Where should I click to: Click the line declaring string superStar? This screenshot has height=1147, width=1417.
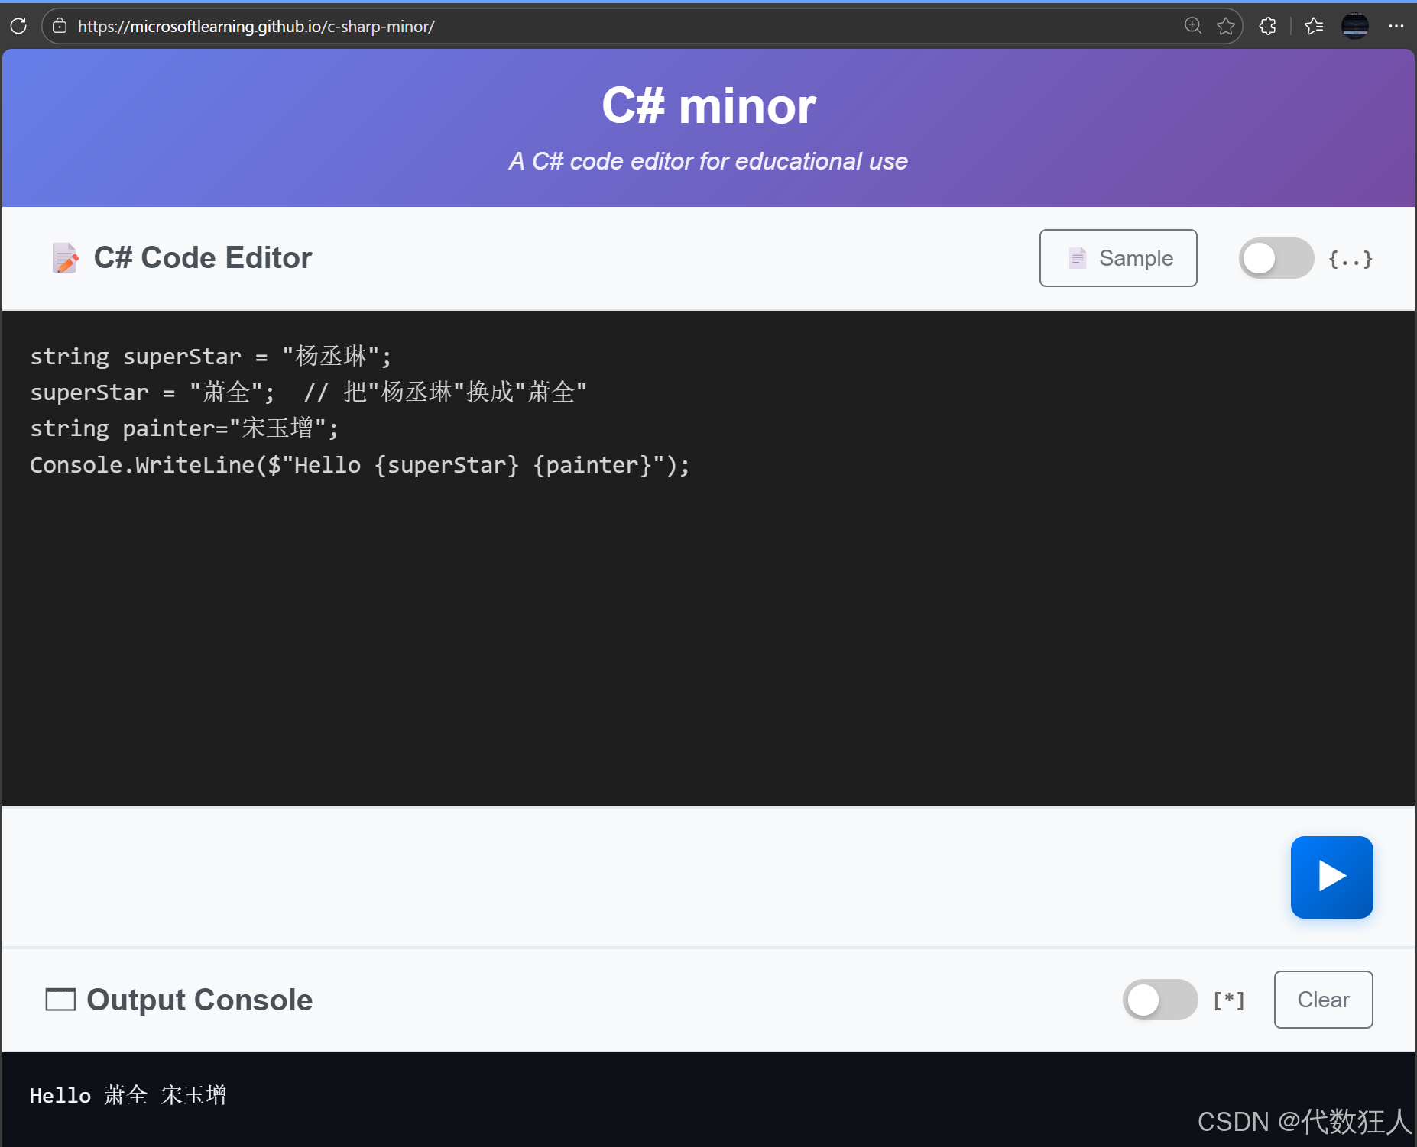pos(211,357)
